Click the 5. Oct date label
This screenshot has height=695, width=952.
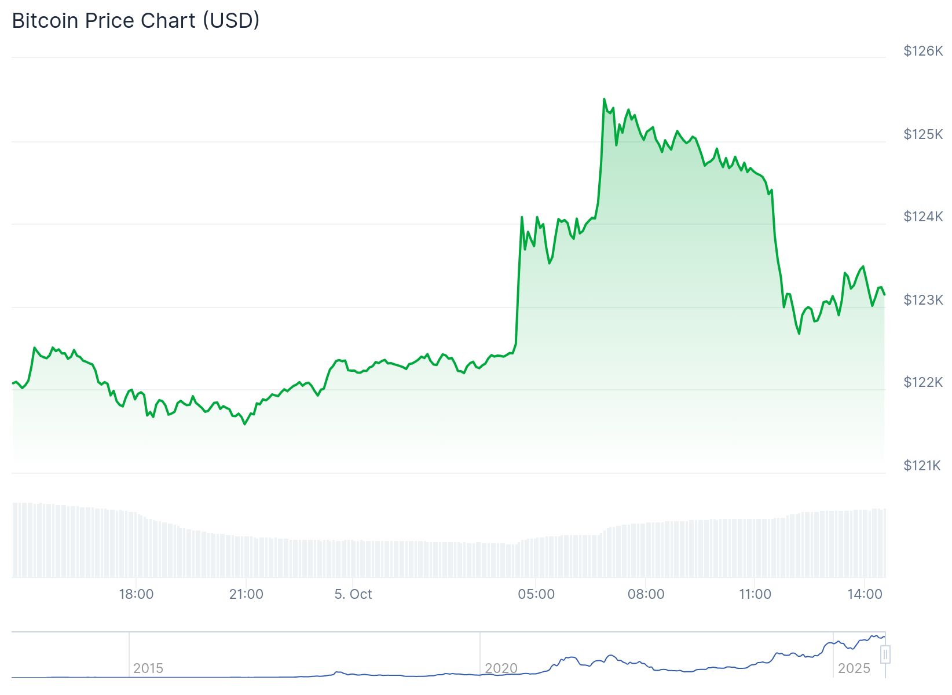coord(353,594)
